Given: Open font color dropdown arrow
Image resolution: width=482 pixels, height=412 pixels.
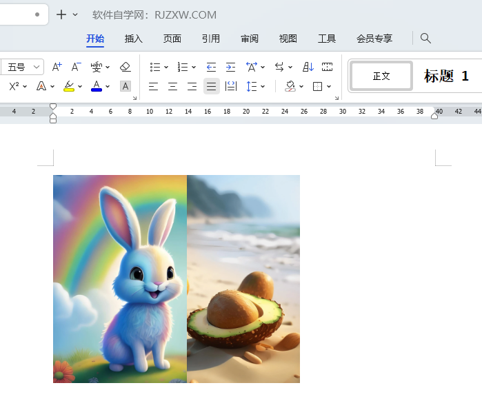Looking at the screenshot, I should click(108, 87).
